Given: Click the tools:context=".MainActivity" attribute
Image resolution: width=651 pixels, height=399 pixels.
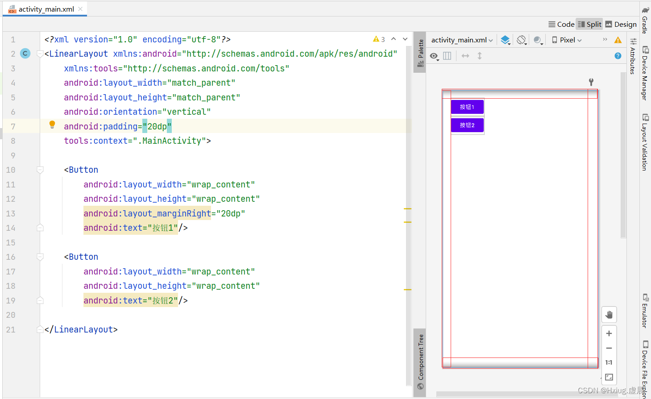Looking at the screenshot, I should point(135,141).
